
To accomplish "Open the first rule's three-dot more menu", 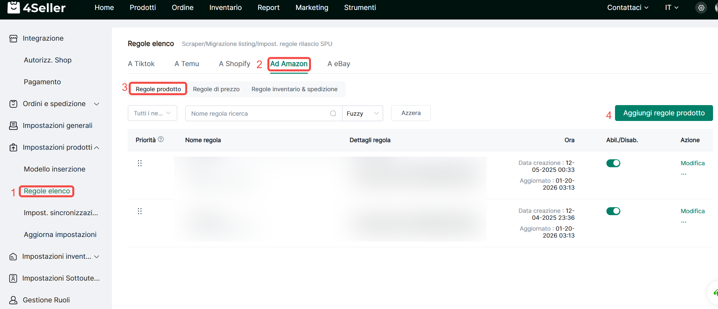I will (x=684, y=174).
